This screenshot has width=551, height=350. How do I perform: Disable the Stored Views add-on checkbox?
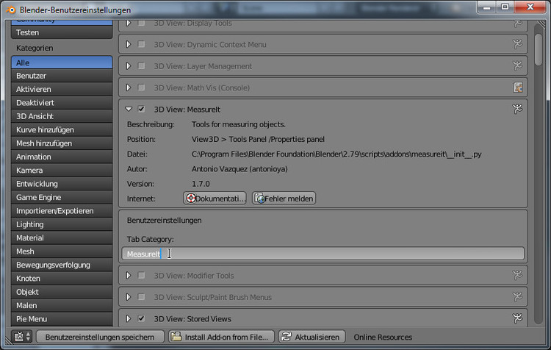(141, 318)
